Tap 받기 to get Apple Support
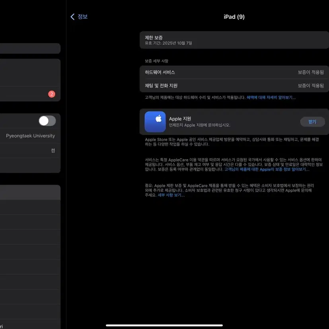The image size is (329, 329). pyautogui.click(x=312, y=122)
